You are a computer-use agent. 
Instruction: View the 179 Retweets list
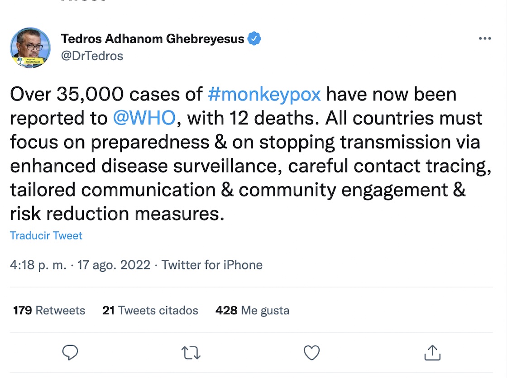click(49, 311)
